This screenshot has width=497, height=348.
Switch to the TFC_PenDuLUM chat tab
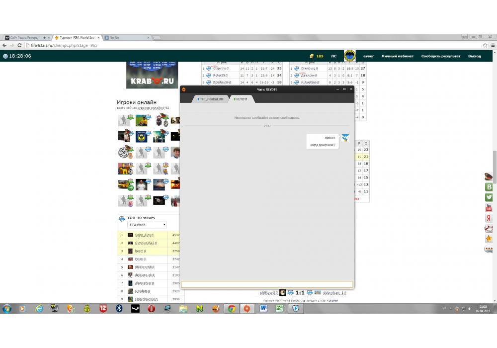pyautogui.click(x=210, y=99)
